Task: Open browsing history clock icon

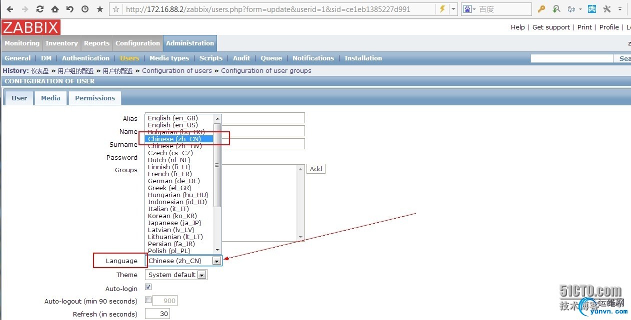Action: tap(85, 9)
